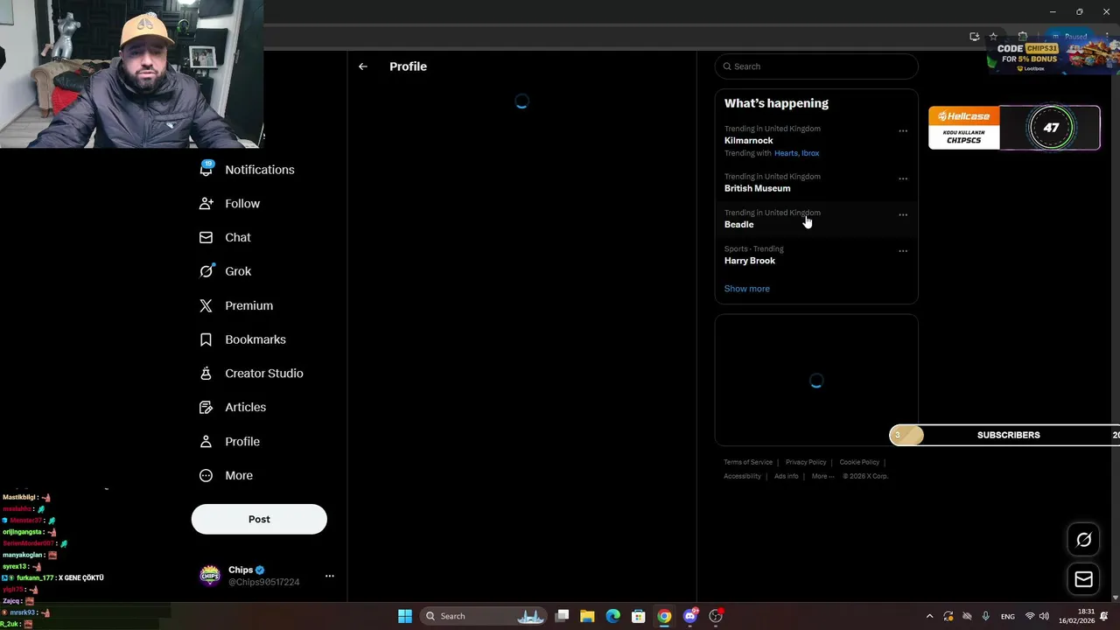Open the Bookmarks ribbon icon
1120x630 pixels.
point(206,339)
